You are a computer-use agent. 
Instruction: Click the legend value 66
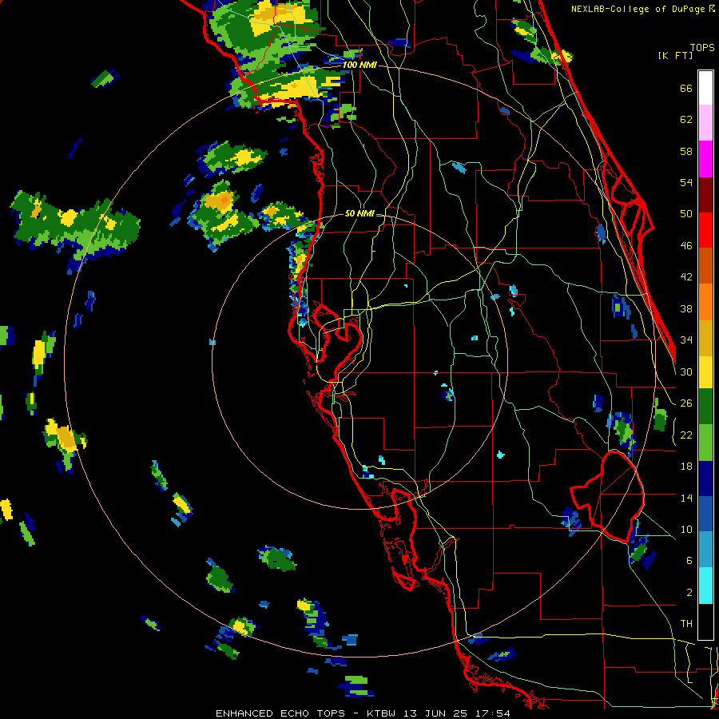coord(686,89)
